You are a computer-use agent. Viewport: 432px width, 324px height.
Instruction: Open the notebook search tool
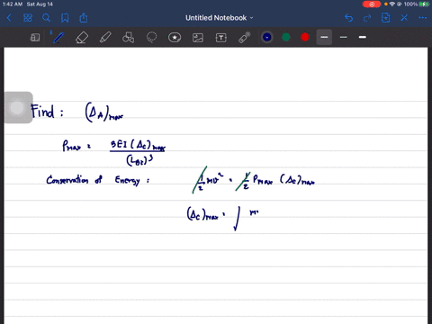[46, 18]
